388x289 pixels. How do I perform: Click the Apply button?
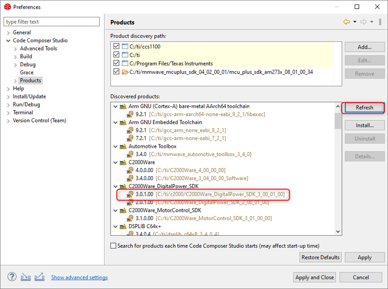click(365, 257)
